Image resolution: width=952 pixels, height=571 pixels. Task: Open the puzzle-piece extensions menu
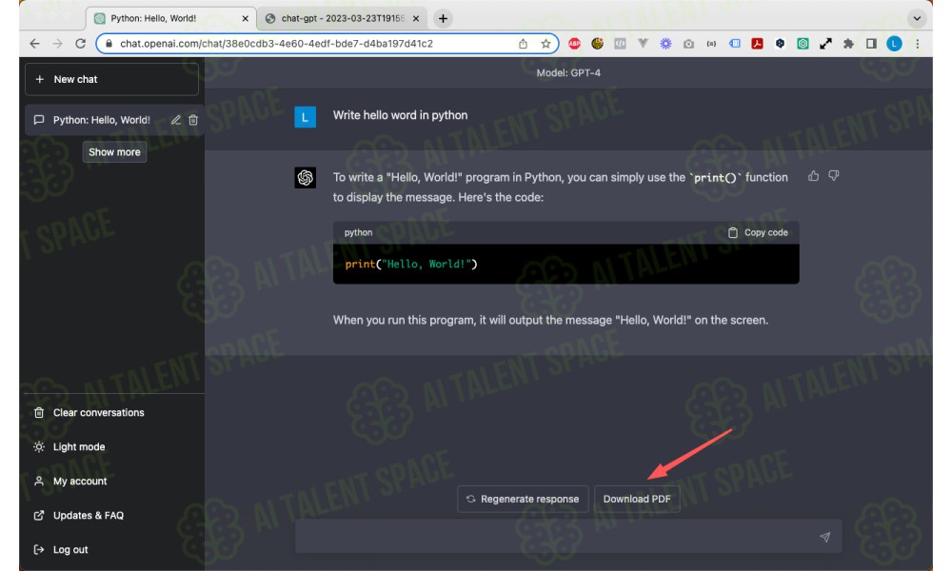pyautogui.click(x=848, y=44)
